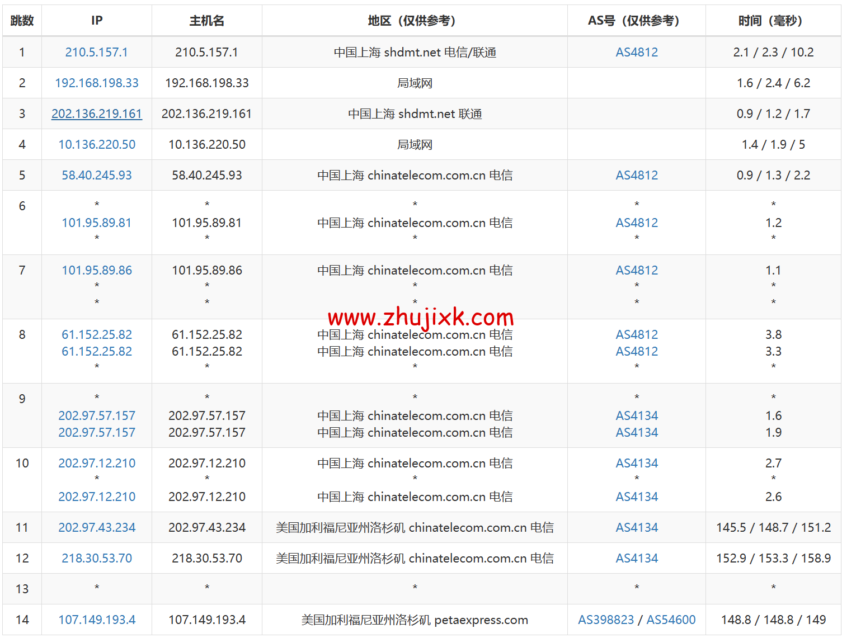Click the 跳数 column header
The width and height of the screenshot is (842, 638).
click(x=22, y=21)
